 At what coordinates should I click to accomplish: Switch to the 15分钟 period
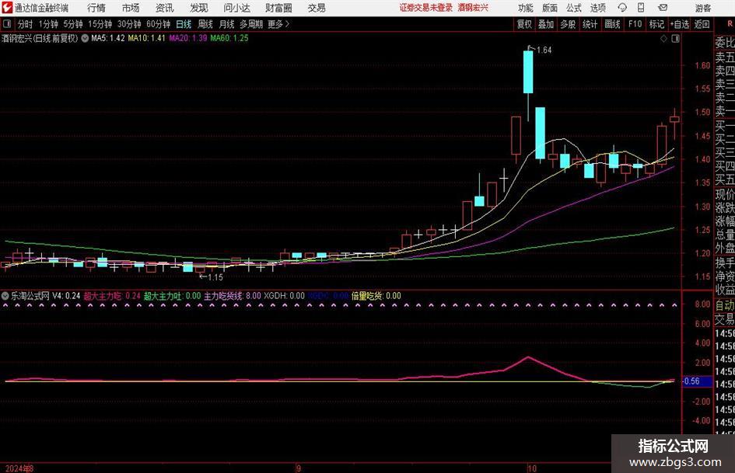click(100, 24)
